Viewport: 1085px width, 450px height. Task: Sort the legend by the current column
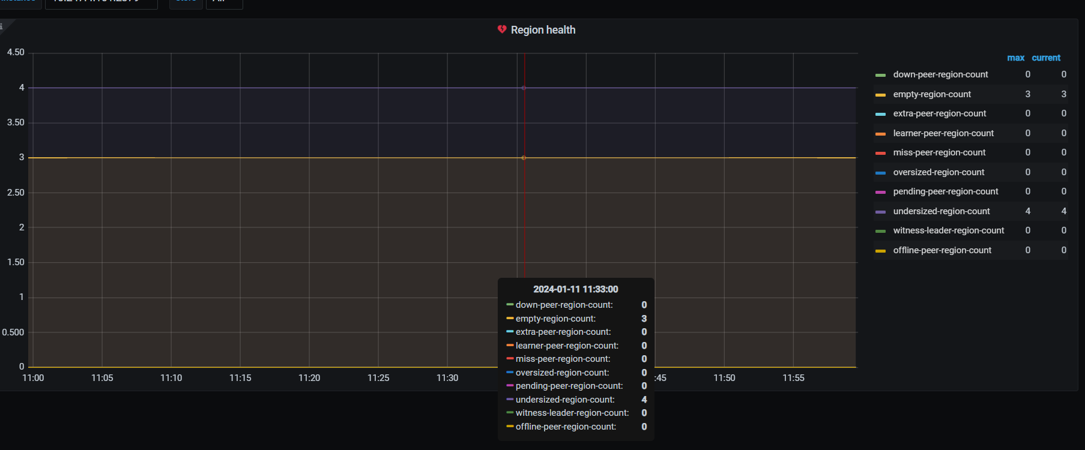[x=1046, y=58]
